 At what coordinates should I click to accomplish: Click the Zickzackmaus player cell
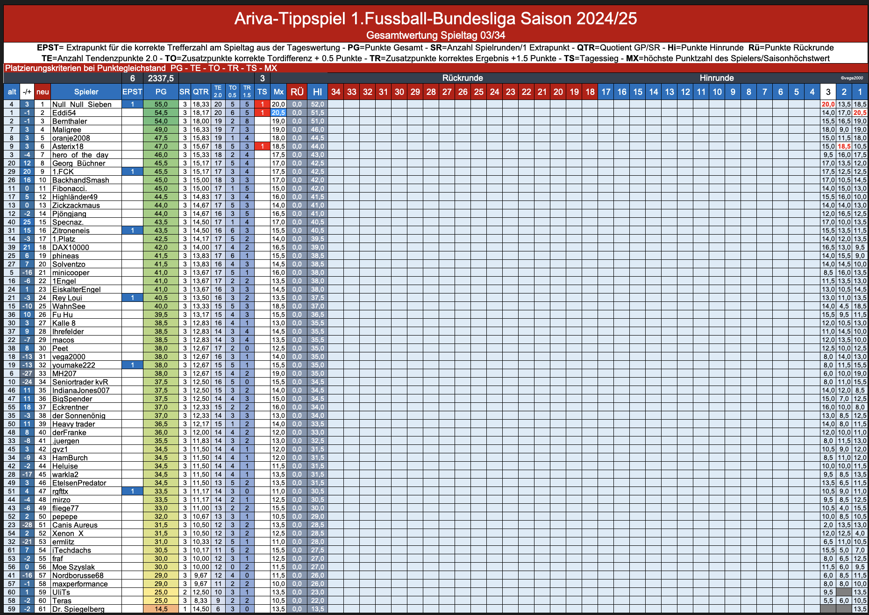point(86,205)
